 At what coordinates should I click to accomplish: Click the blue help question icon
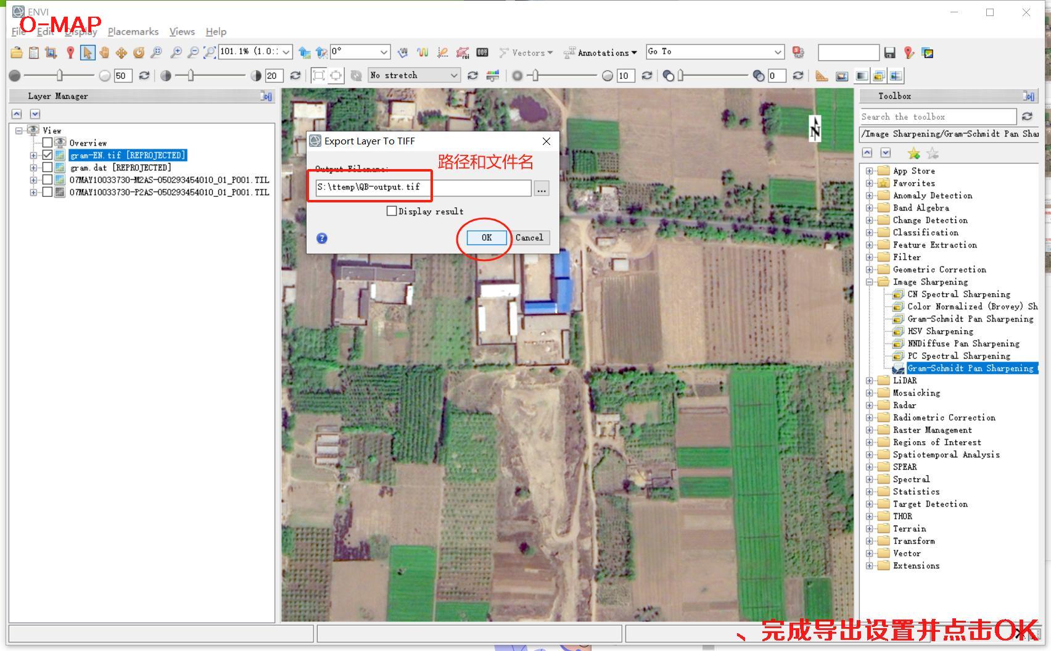[322, 238]
